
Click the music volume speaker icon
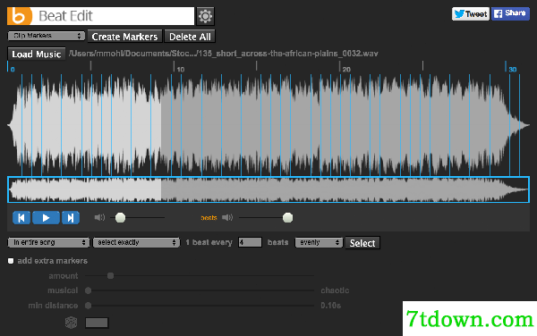tap(99, 217)
